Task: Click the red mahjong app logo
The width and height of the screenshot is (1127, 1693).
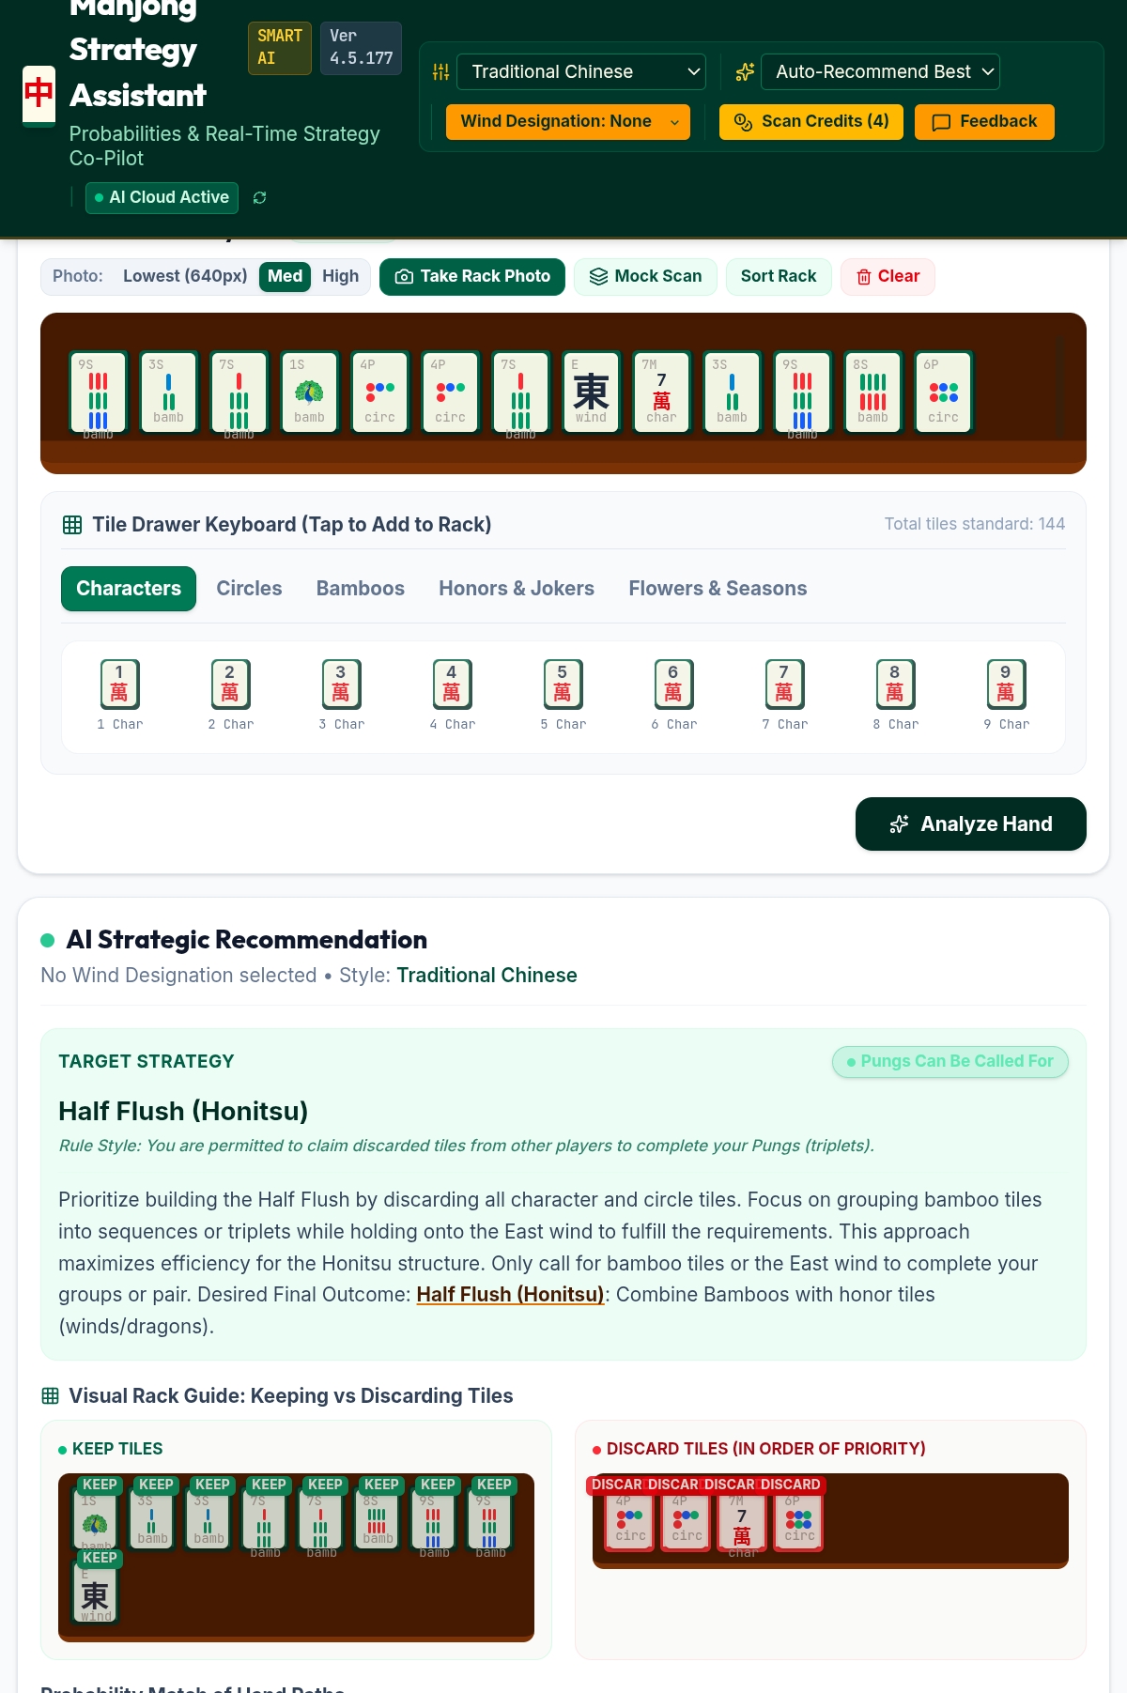Action: [39, 94]
